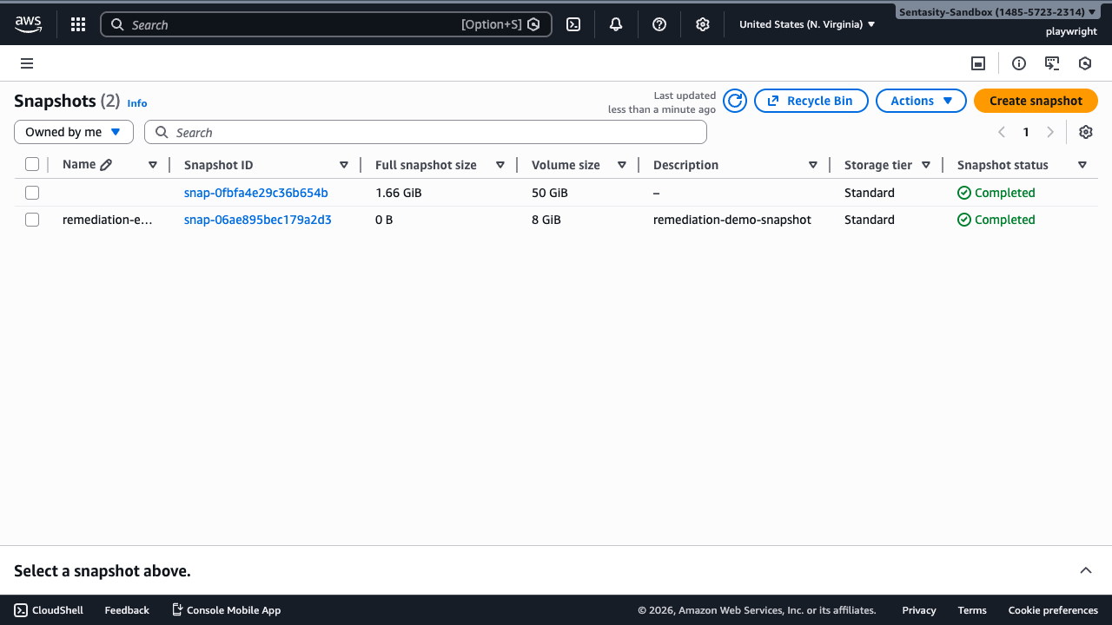Click the Create snapshot button

(1036, 101)
